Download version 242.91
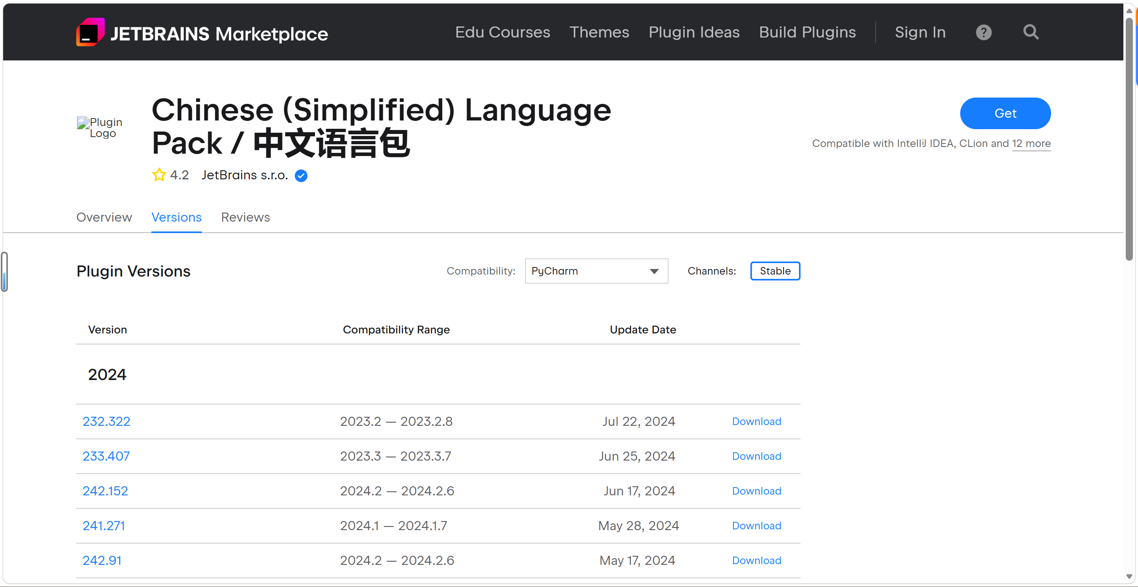The width and height of the screenshot is (1138, 587). pos(756,561)
